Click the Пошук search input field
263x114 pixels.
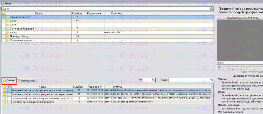[x=188, y=80]
